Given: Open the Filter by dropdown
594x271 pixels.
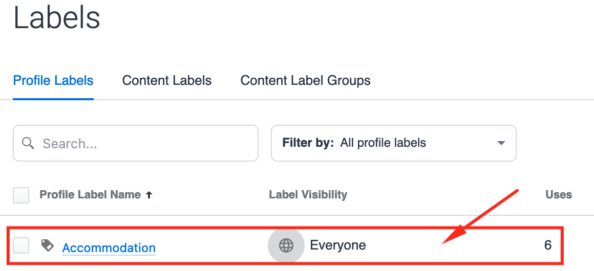Looking at the screenshot, I should [393, 143].
